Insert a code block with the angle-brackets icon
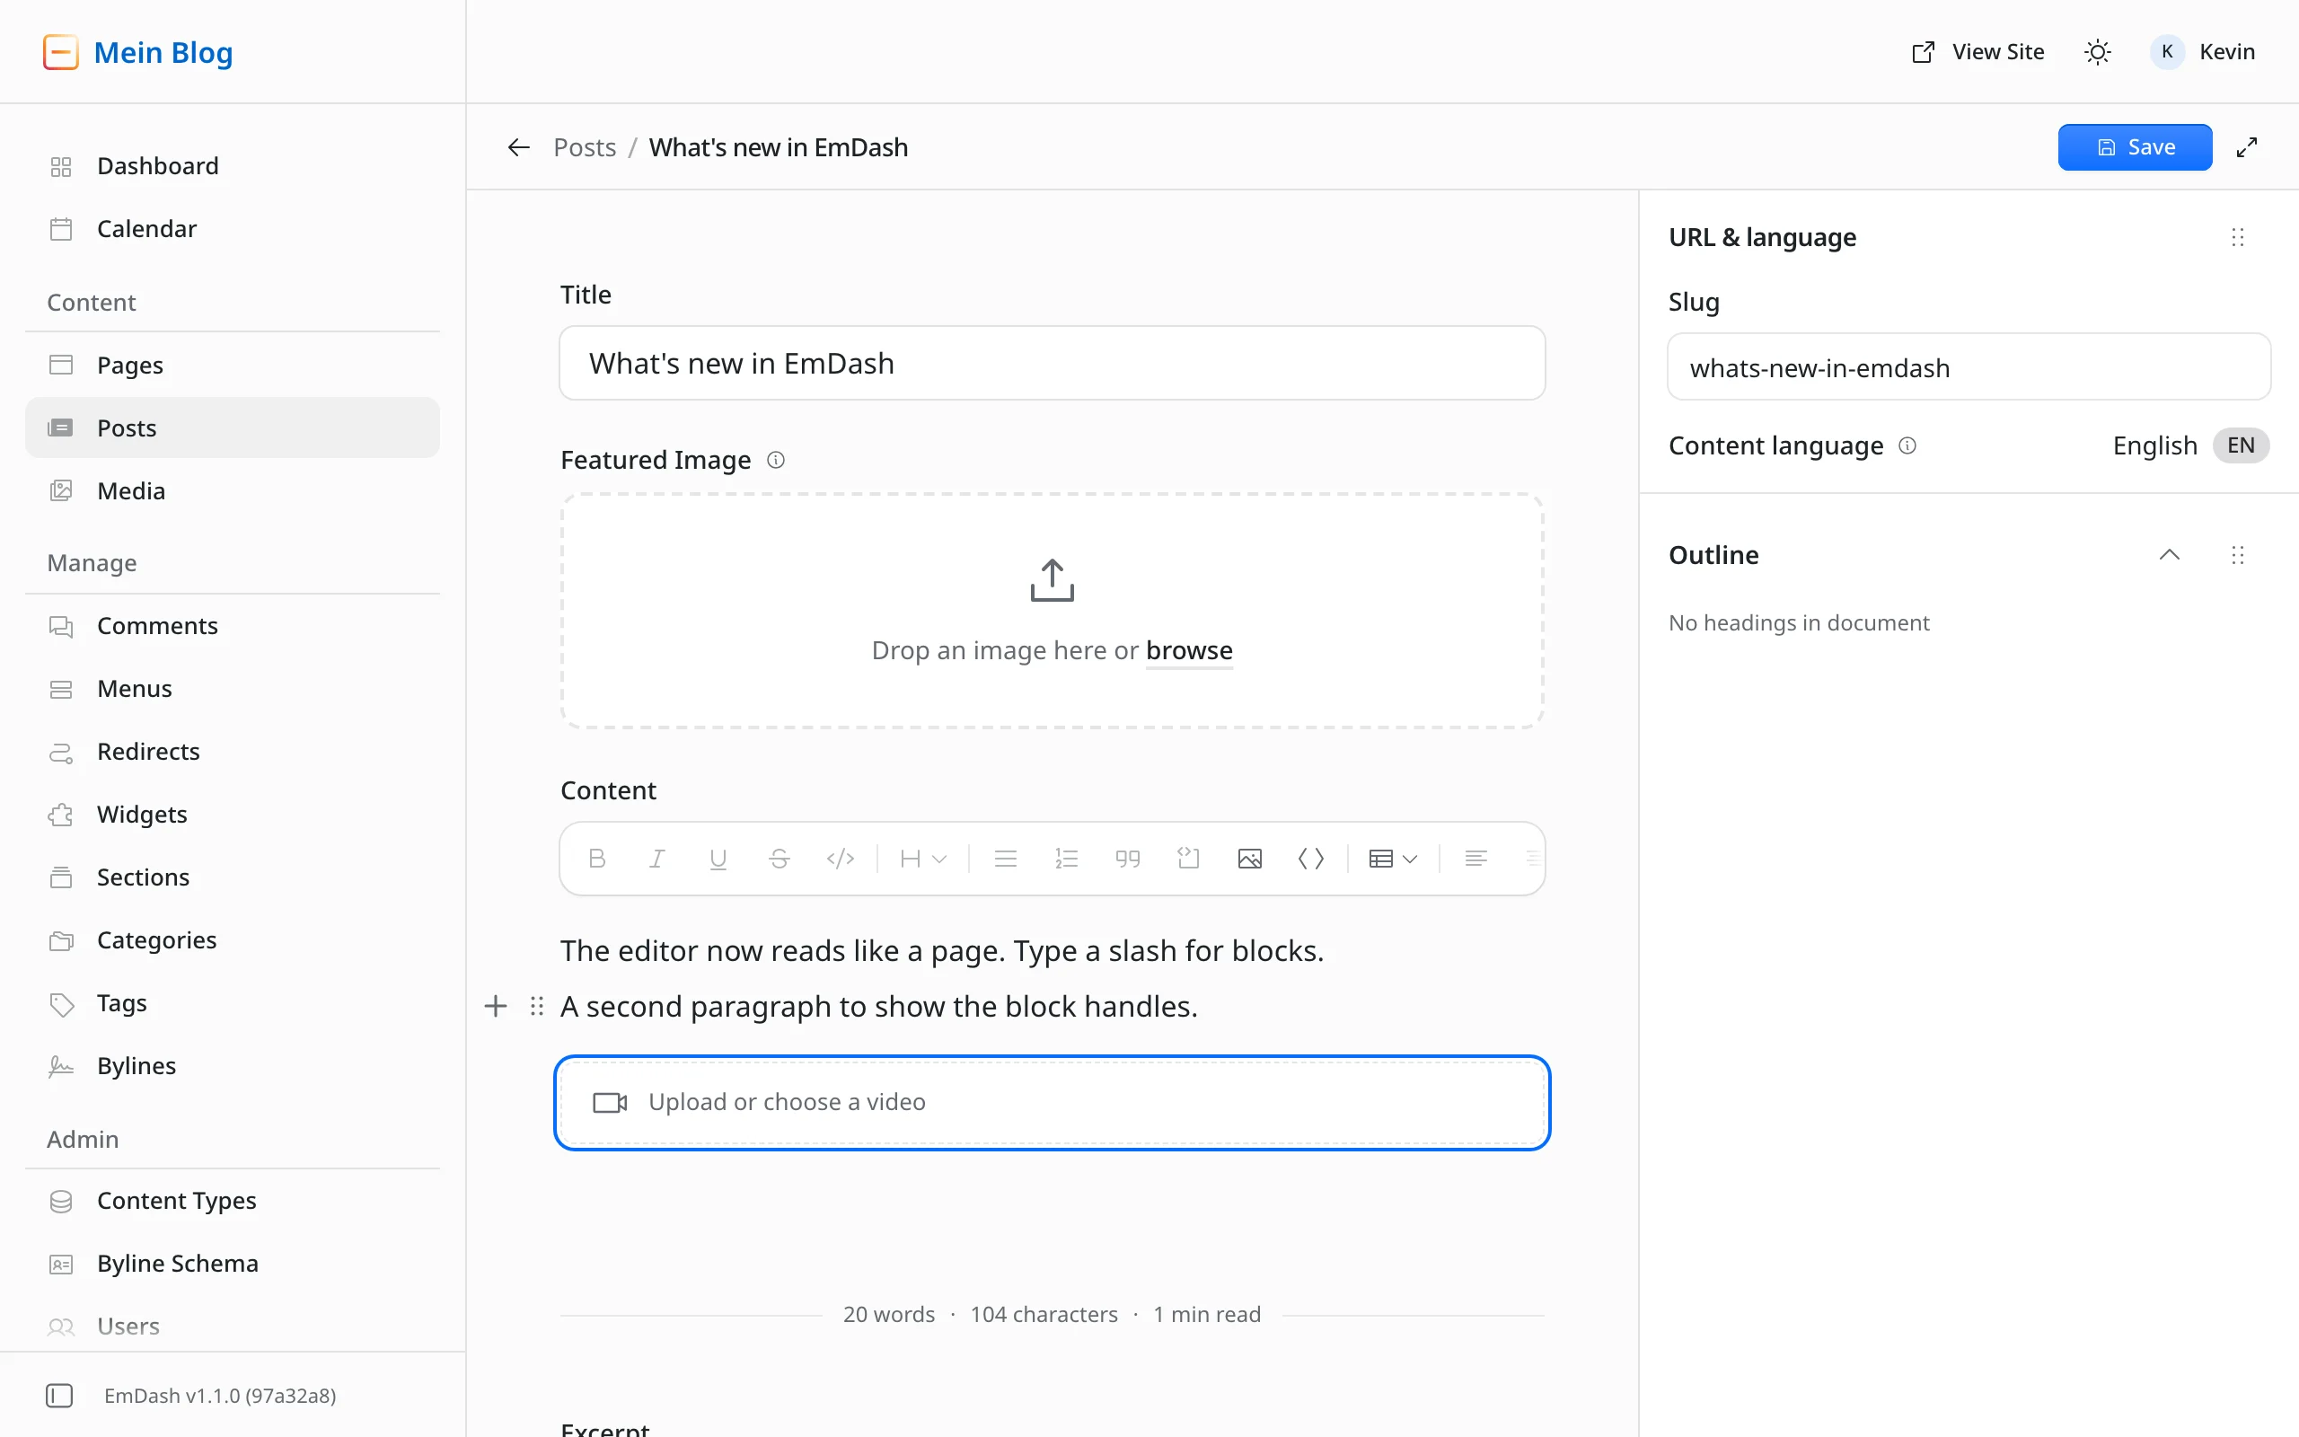The width and height of the screenshot is (2299, 1437). pos(1311,859)
